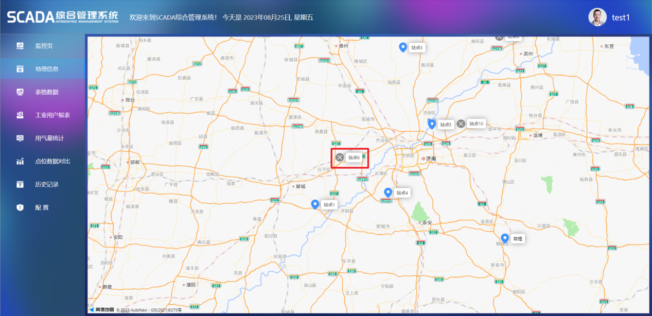Click the blue 站点4 map pin

tap(388, 192)
